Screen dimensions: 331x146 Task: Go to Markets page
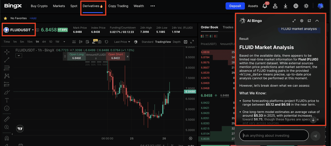pos(59,6)
